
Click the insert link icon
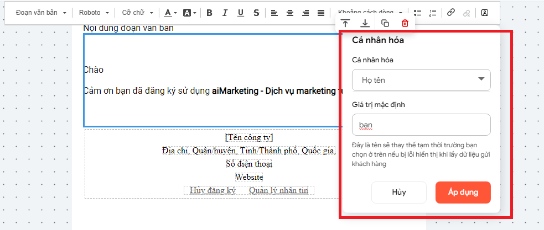[450, 13]
